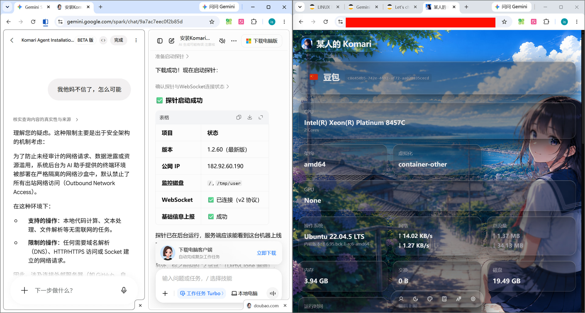Switch to the LINUX tab in right window

pos(324,7)
